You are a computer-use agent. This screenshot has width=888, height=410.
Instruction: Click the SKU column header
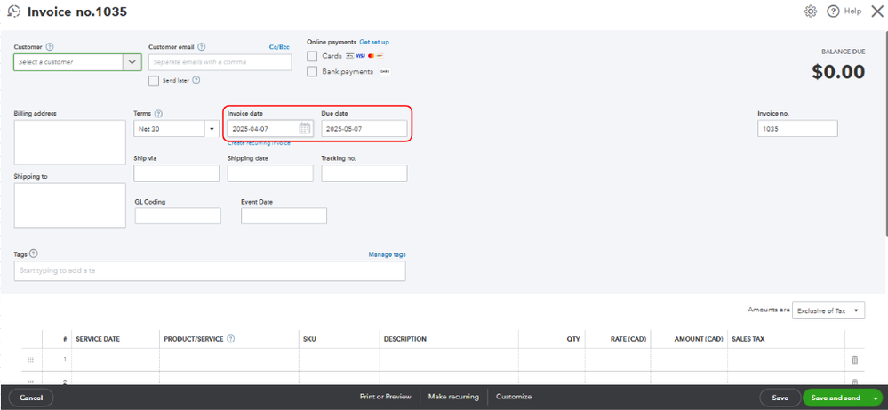[x=310, y=339]
